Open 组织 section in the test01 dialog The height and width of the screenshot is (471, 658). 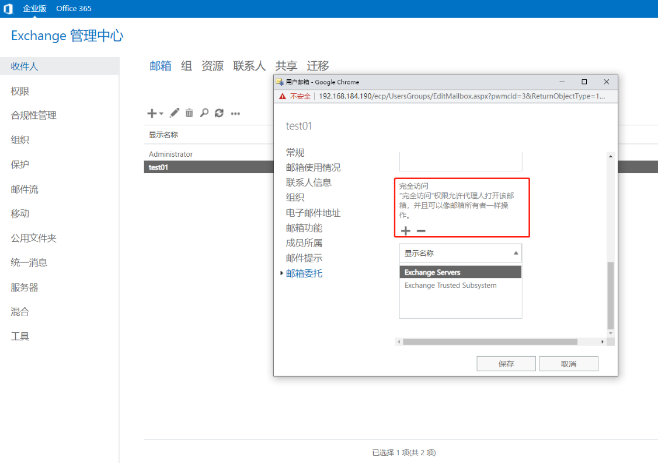coord(295,198)
